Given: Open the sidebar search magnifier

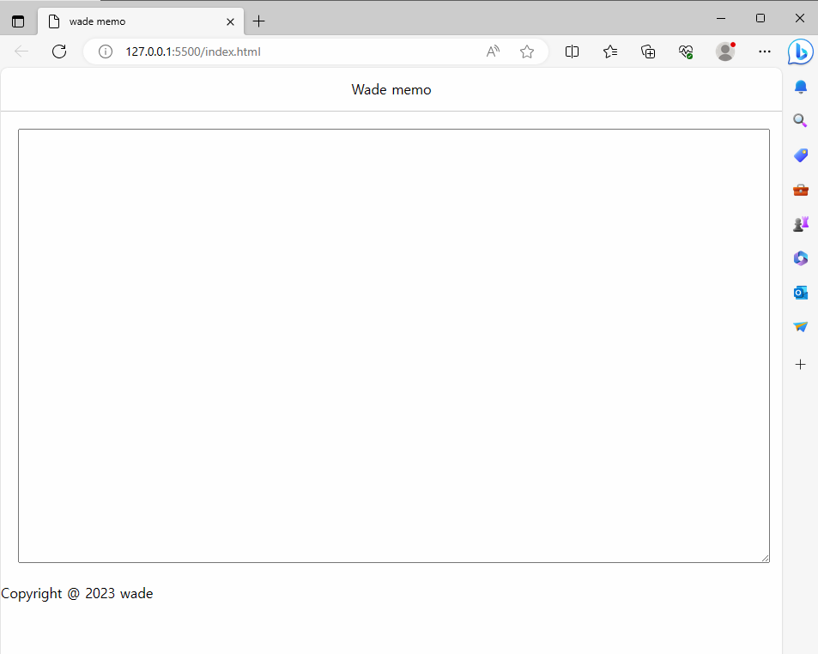Looking at the screenshot, I should [x=801, y=121].
